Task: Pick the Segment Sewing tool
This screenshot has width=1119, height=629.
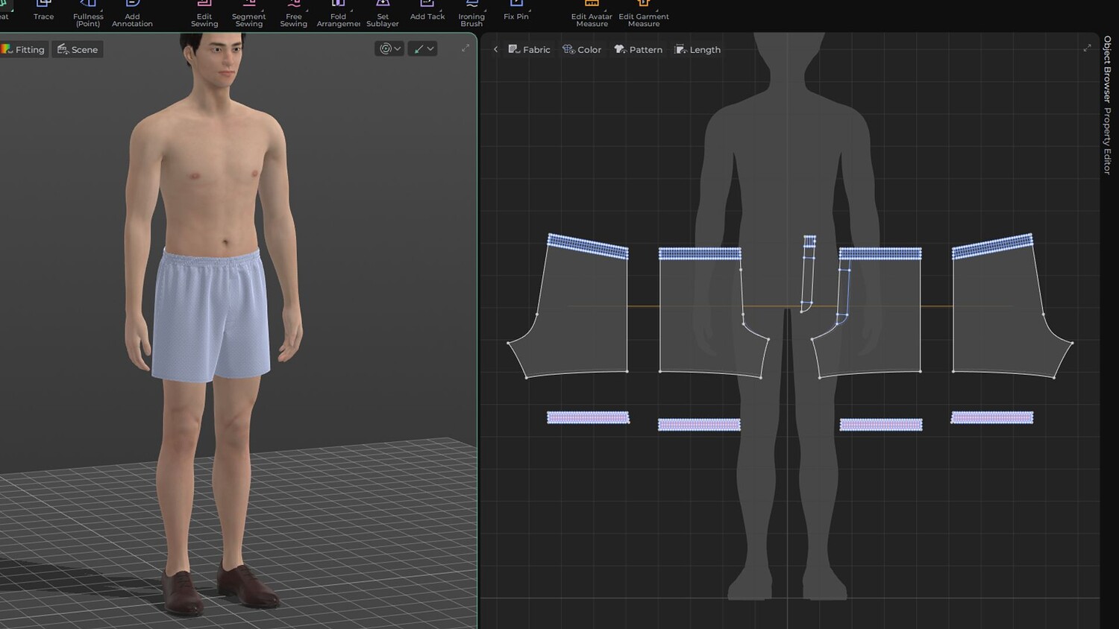Action: click(248, 14)
